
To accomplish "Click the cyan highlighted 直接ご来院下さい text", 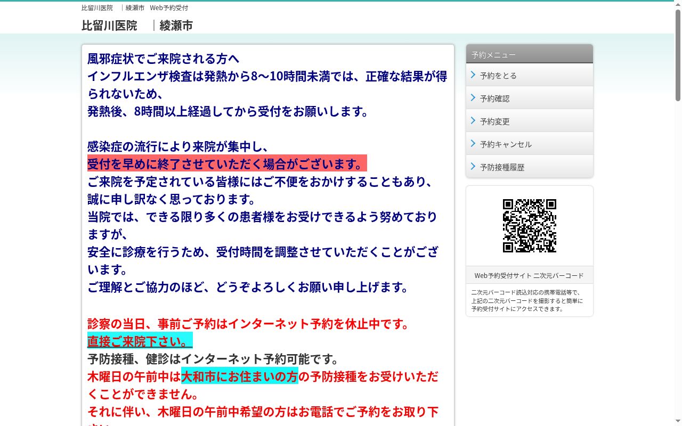I will (x=140, y=341).
